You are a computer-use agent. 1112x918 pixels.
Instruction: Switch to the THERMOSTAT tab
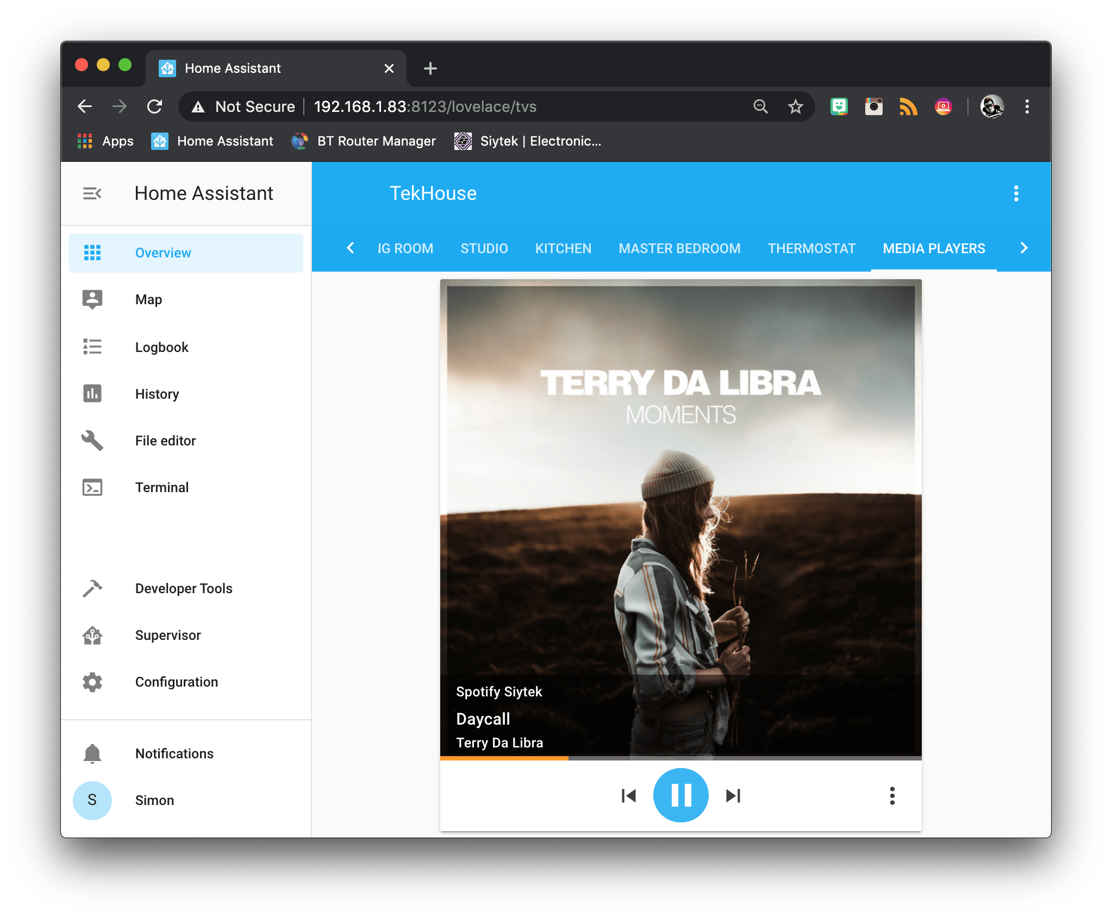pyautogui.click(x=811, y=248)
